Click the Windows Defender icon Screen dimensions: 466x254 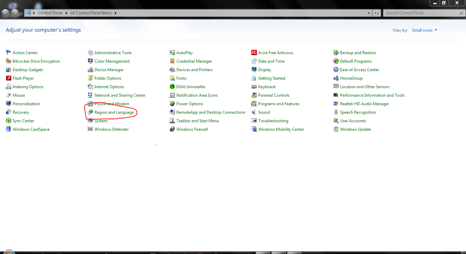click(90, 129)
